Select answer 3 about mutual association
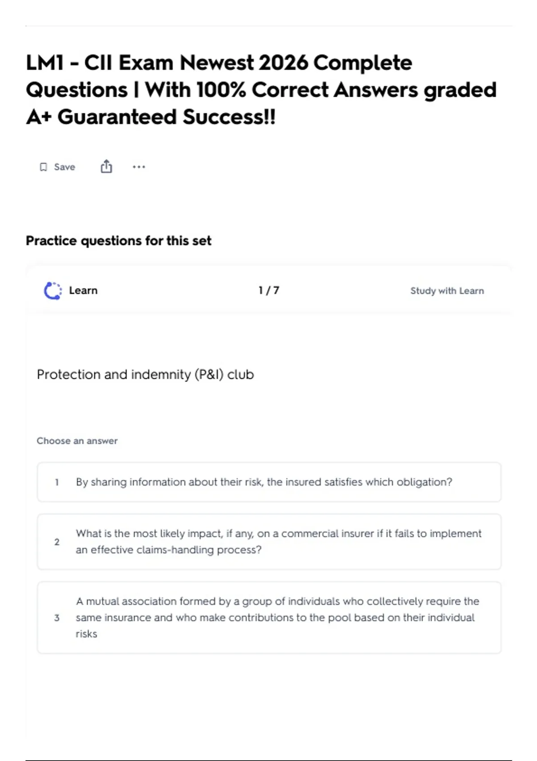Viewport: 537px width, 761px height. 269,617
